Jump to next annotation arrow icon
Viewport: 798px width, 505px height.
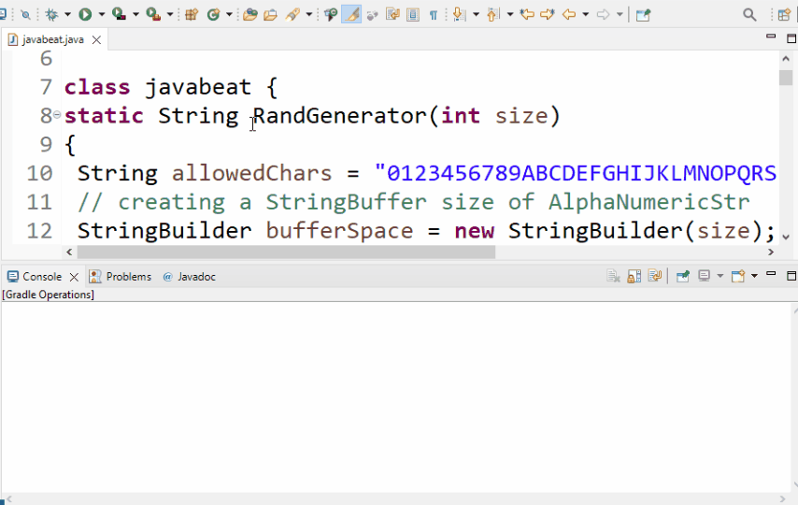click(x=459, y=15)
